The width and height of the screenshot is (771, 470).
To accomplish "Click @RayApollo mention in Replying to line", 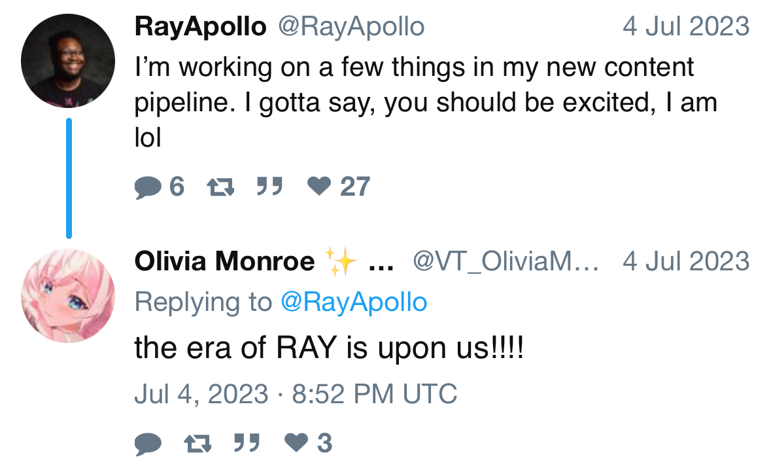I will (353, 302).
